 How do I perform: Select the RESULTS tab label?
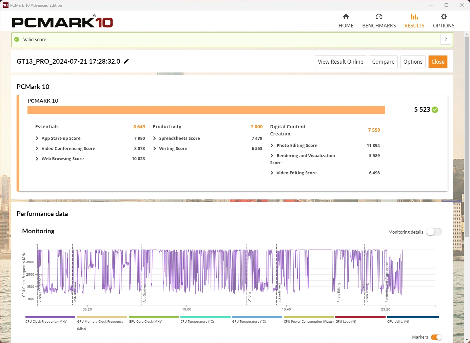point(414,26)
